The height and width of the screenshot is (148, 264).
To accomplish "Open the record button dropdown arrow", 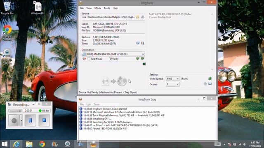I will (21, 120).
